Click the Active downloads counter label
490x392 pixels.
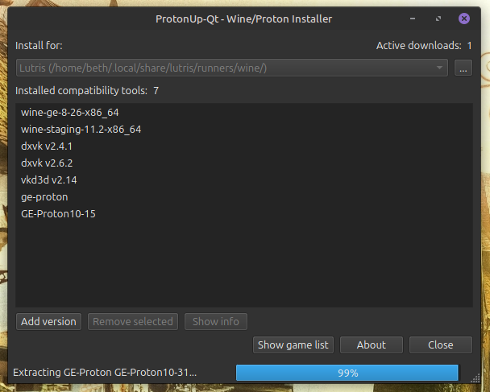[424, 46]
